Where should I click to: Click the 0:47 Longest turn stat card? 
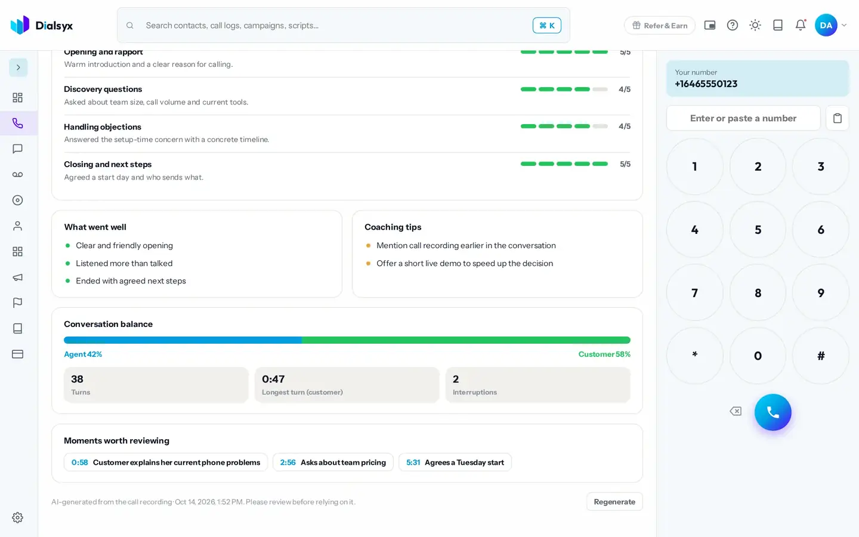347,385
